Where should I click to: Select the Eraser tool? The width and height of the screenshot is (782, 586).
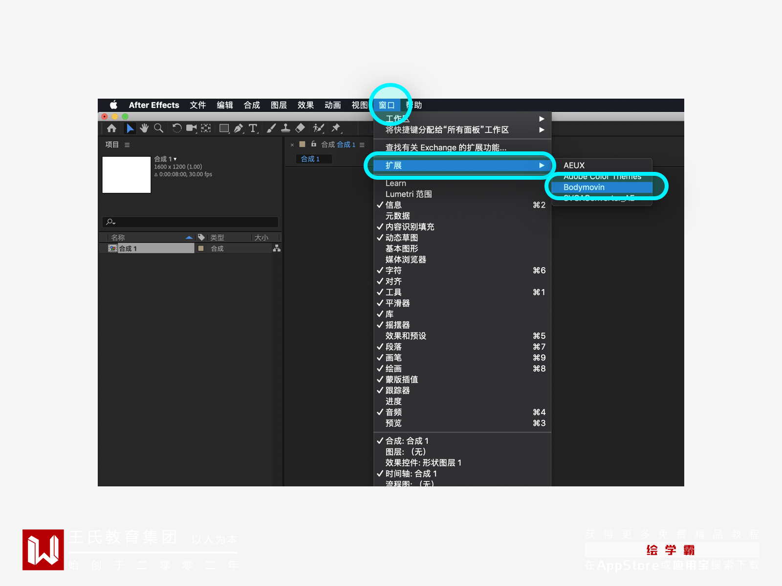point(300,128)
